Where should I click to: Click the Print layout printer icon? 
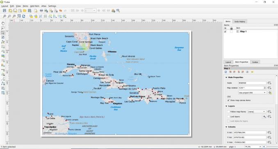(x=41, y=11)
